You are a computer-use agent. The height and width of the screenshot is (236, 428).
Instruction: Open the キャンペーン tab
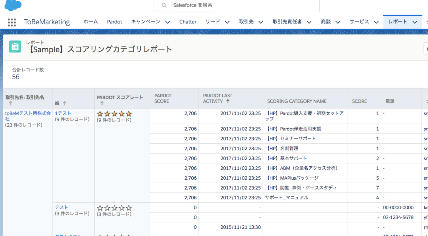(145, 22)
